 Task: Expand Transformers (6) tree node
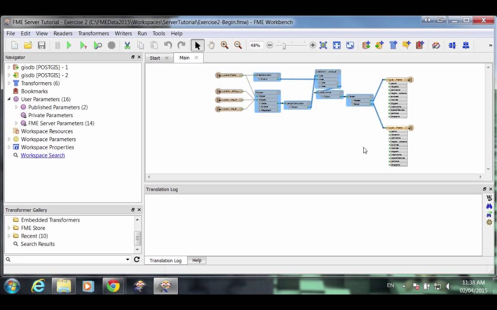(x=9, y=83)
